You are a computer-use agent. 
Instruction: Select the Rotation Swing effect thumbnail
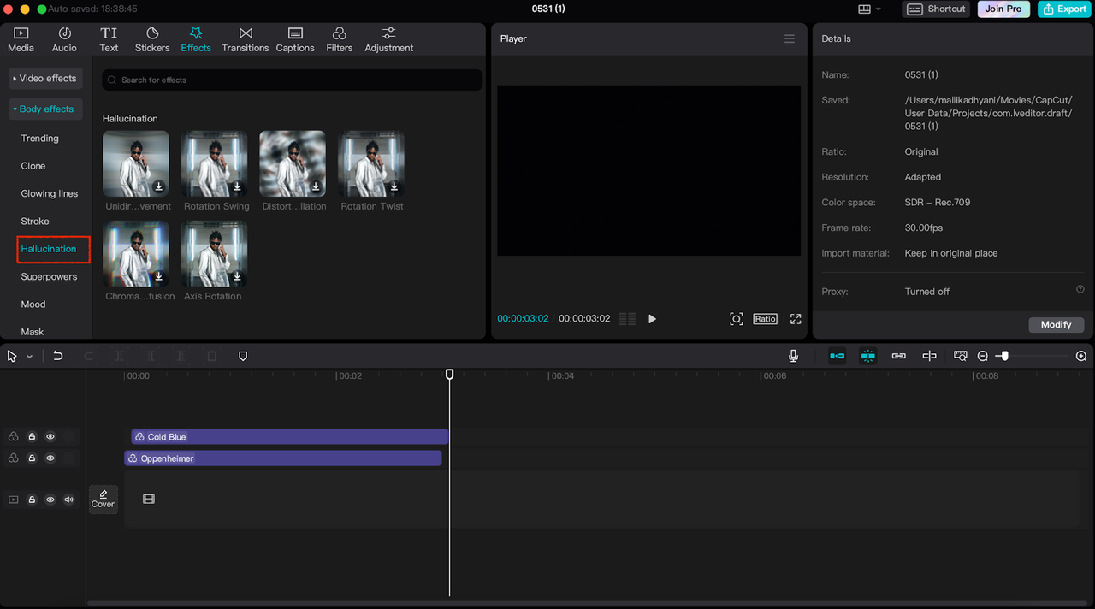tap(214, 164)
